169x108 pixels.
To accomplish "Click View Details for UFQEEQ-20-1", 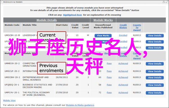I will click(155, 85).
